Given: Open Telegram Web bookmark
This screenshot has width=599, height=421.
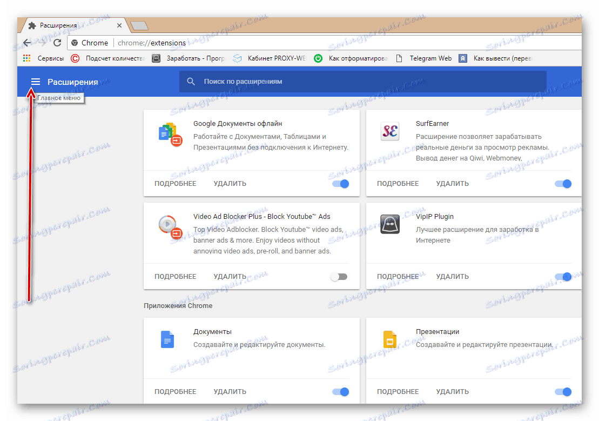Looking at the screenshot, I should [423, 58].
